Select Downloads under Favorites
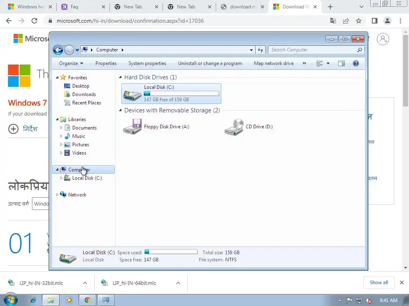 click(x=84, y=94)
